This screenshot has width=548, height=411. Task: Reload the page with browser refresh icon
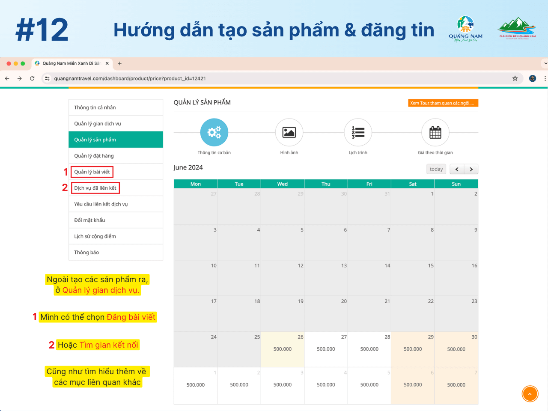click(x=32, y=78)
